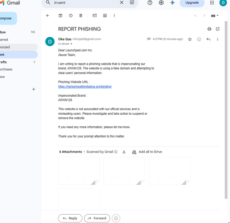This screenshot has height=223, width=230.
Task: Click the search mail input field
Action: click(86, 3)
